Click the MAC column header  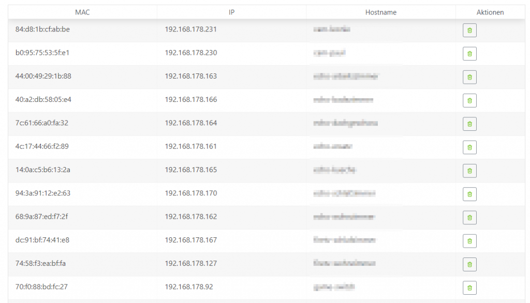tap(82, 12)
